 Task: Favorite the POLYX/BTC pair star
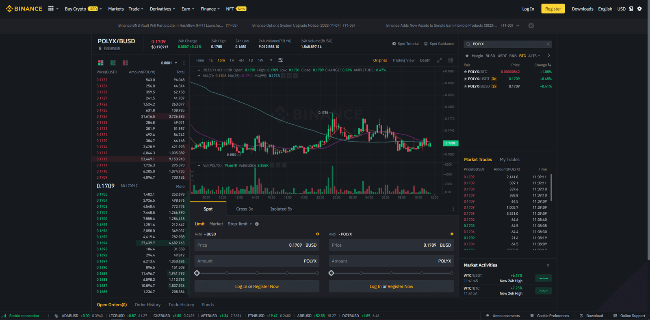click(x=466, y=72)
